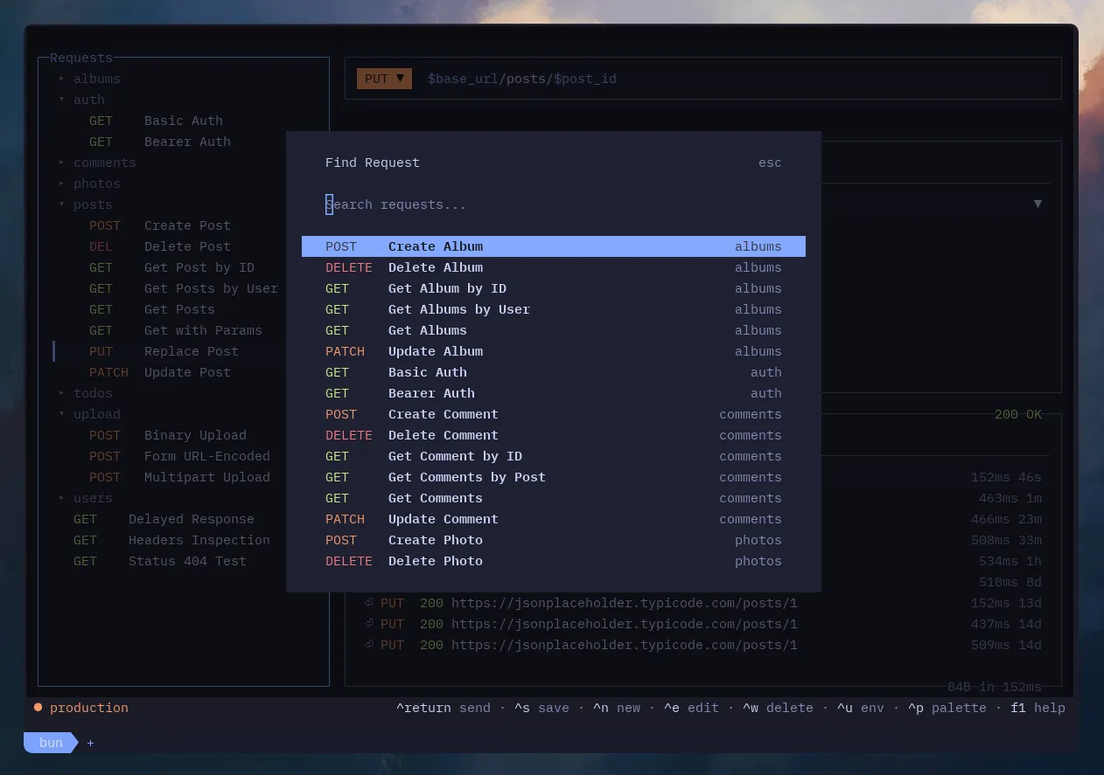Open Get Comments by Post result
Viewport: 1104px width, 775px height.
pos(553,477)
